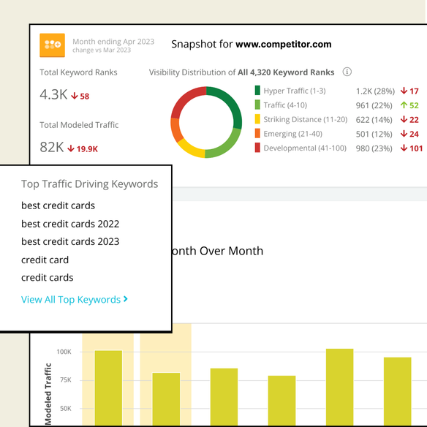Click the Hyper Traffic dark green swatch
This screenshot has height=427, width=427.
(x=257, y=91)
